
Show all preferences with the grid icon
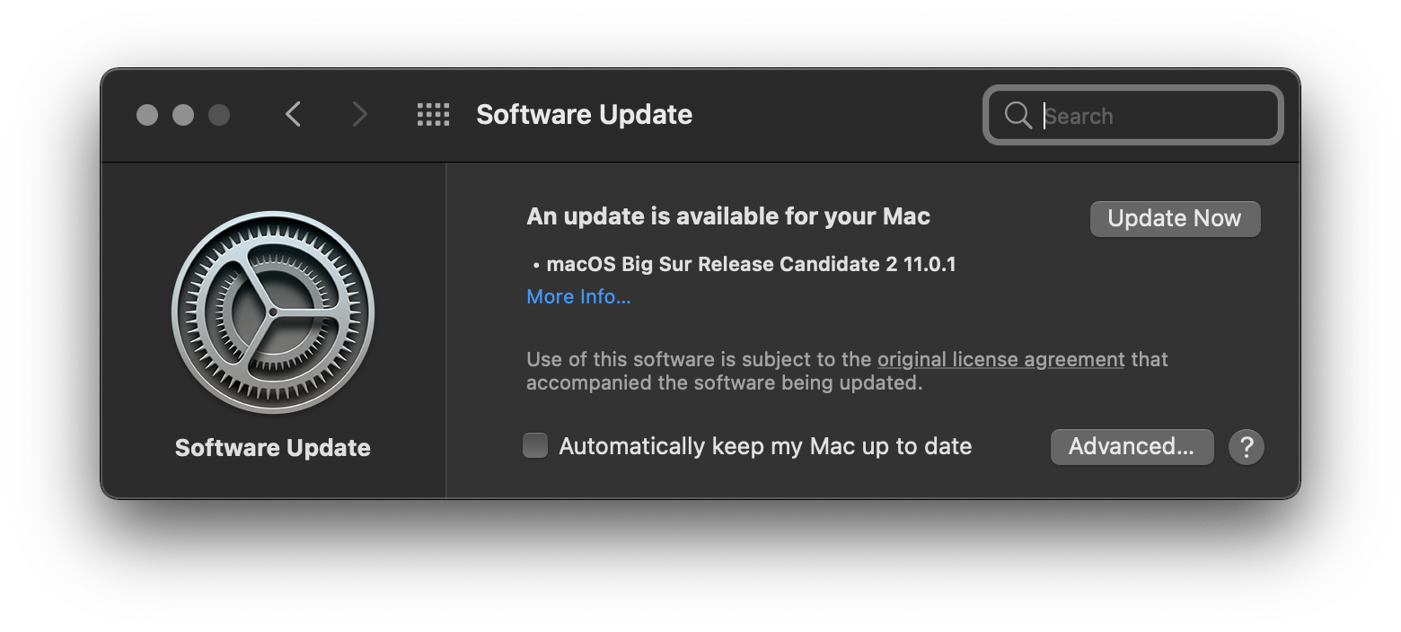coord(433,115)
